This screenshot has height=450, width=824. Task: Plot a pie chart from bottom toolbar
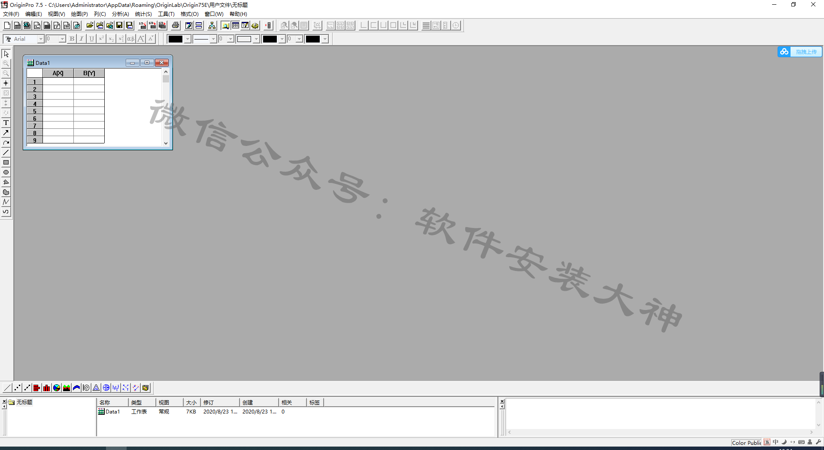pos(57,388)
